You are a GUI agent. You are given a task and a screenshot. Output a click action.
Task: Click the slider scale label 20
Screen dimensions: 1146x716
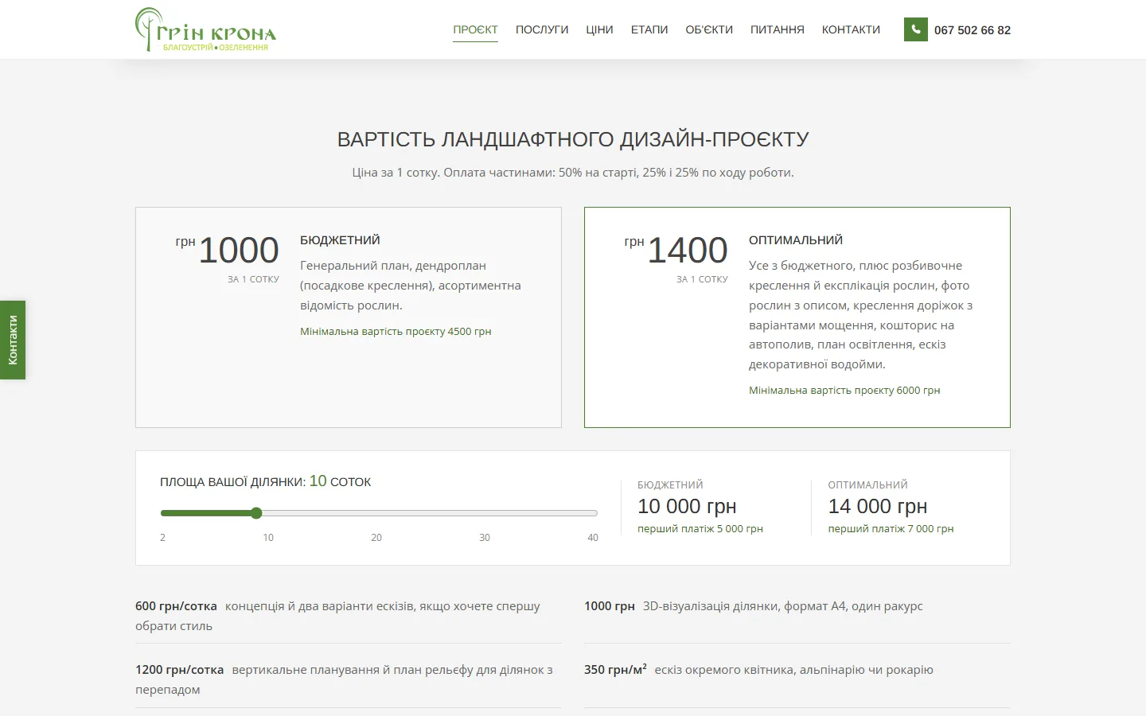[x=376, y=538]
